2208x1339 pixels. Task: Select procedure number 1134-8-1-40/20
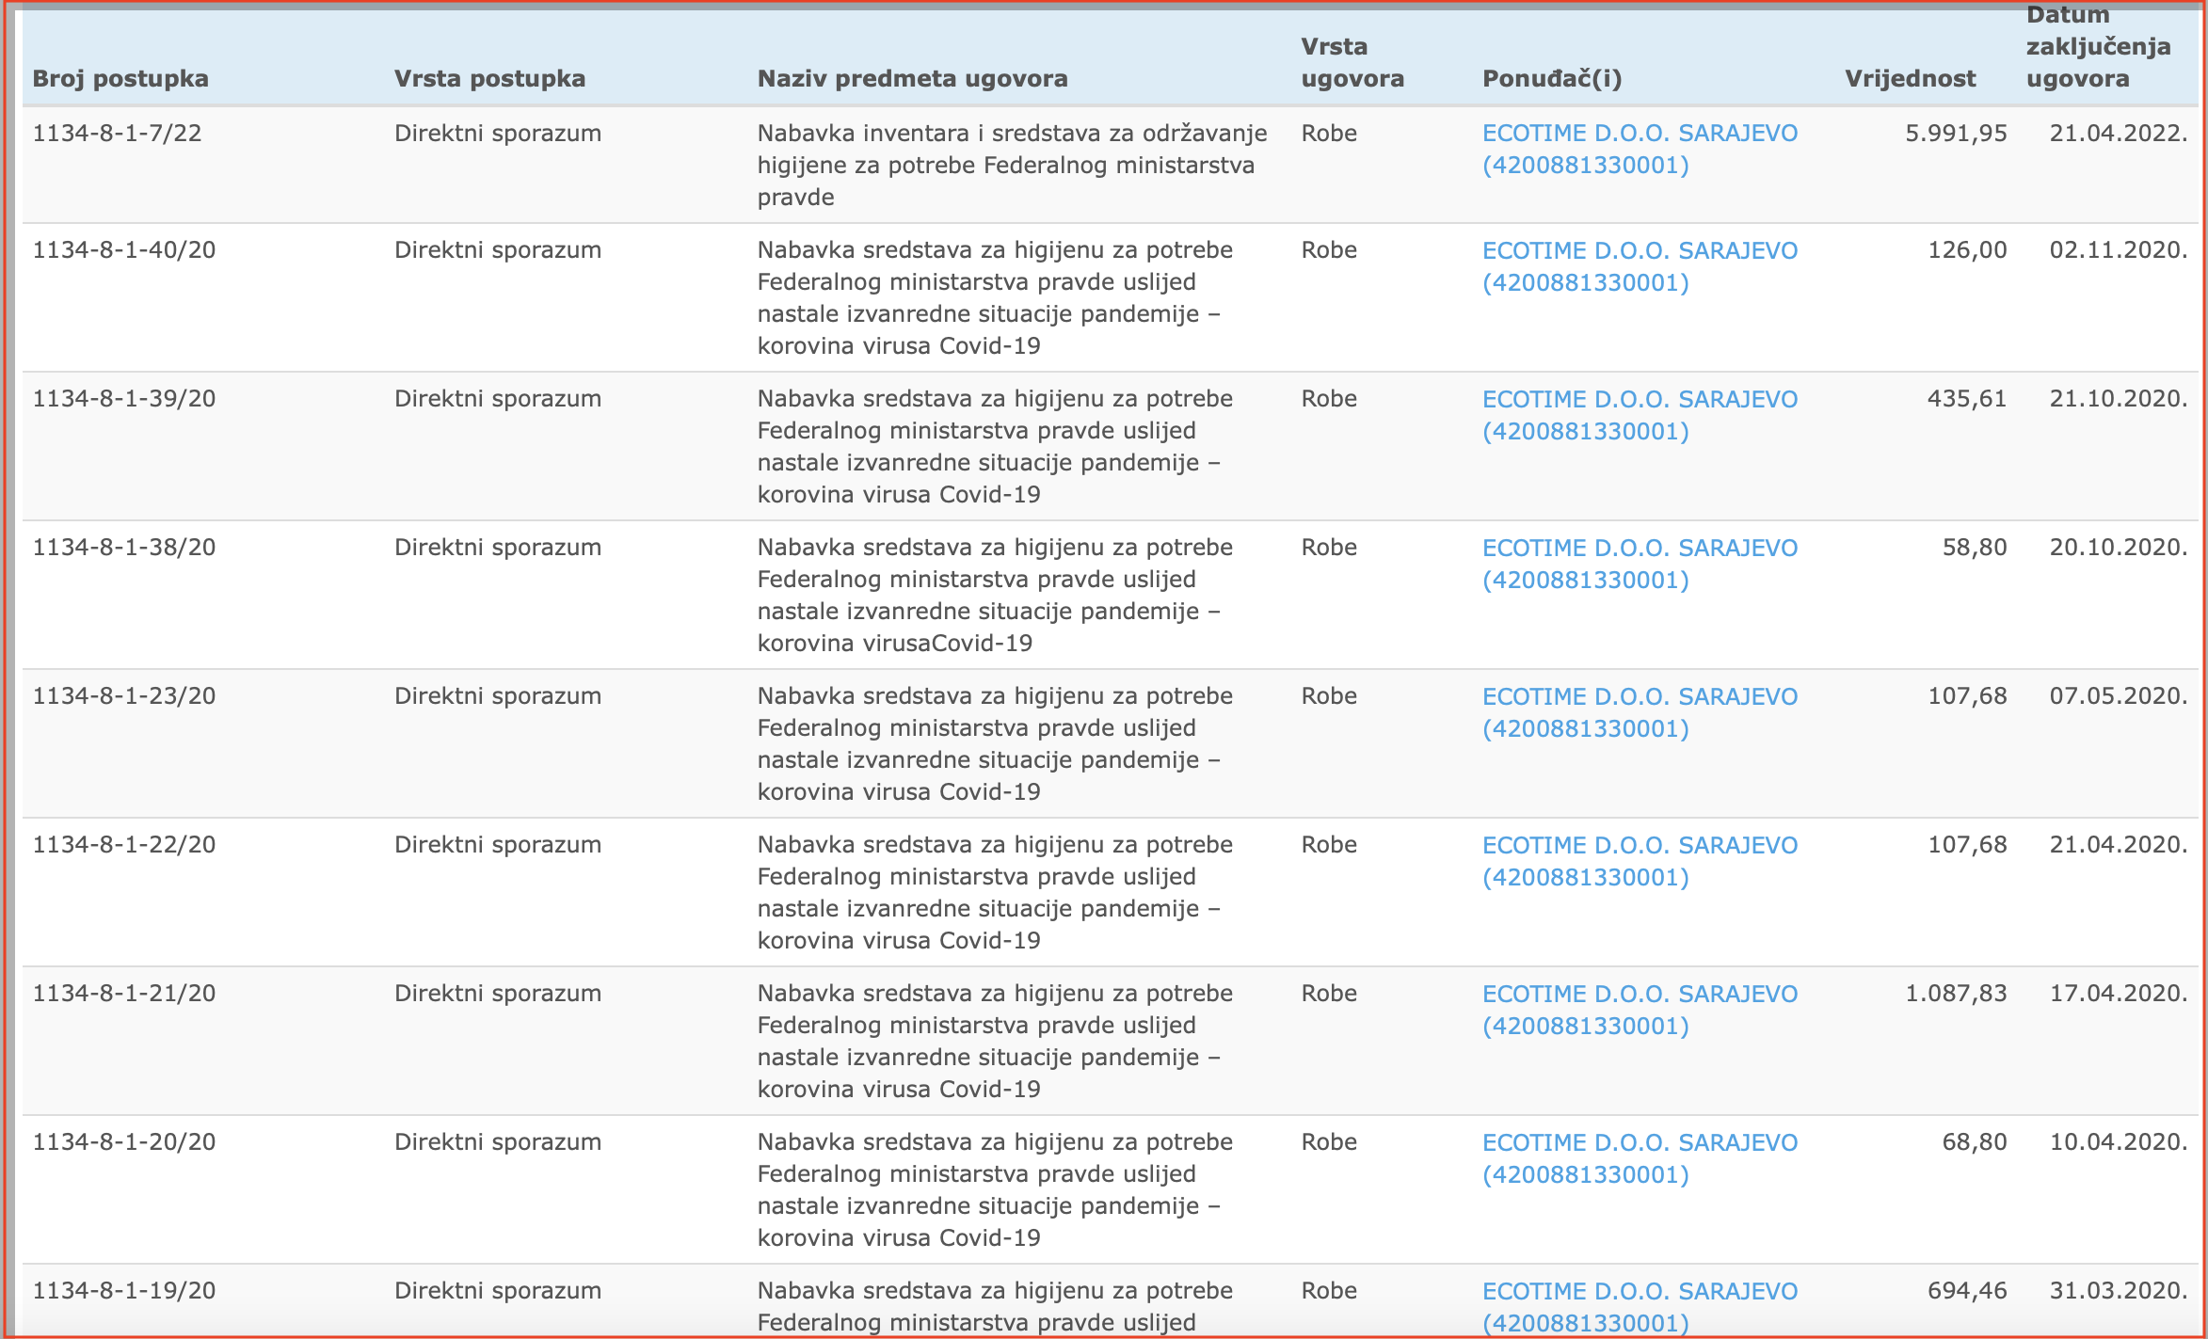coord(124,251)
